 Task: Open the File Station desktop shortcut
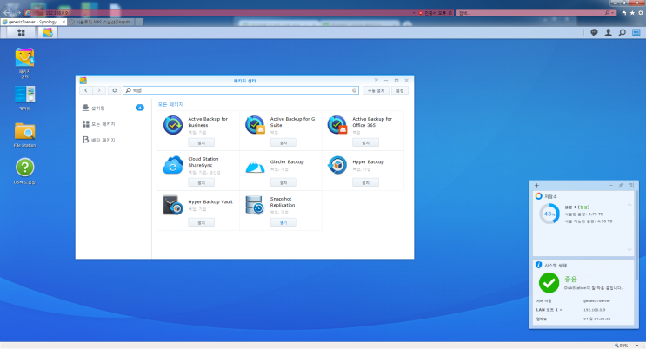click(x=24, y=135)
